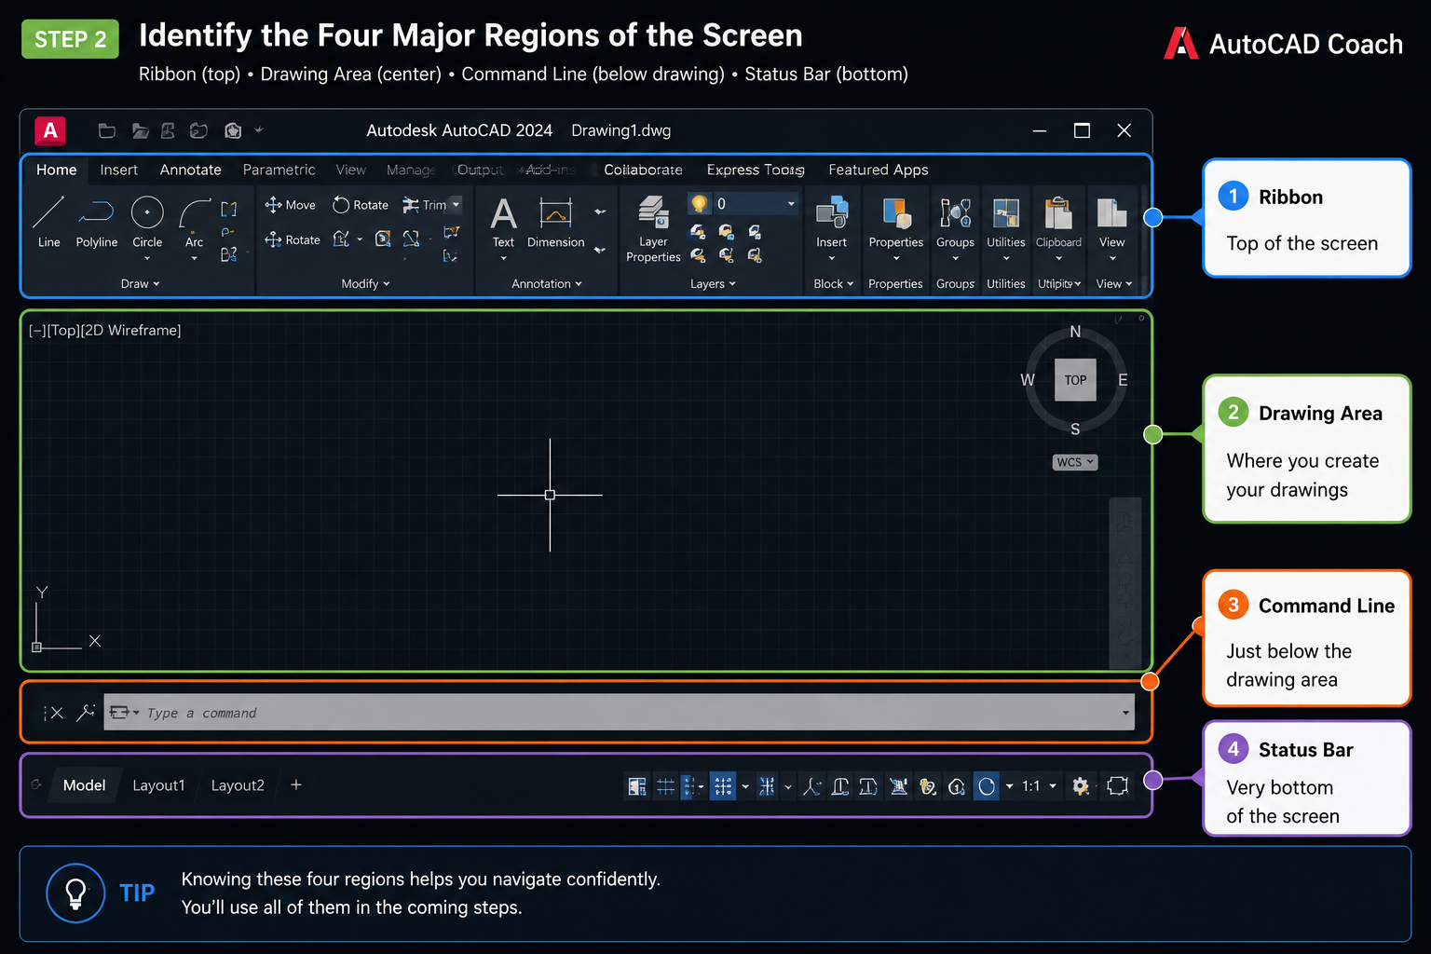The height and width of the screenshot is (954, 1431).
Task: Click the N direction on the ViewCube compass
Action: pyautogui.click(x=1075, y=332)
